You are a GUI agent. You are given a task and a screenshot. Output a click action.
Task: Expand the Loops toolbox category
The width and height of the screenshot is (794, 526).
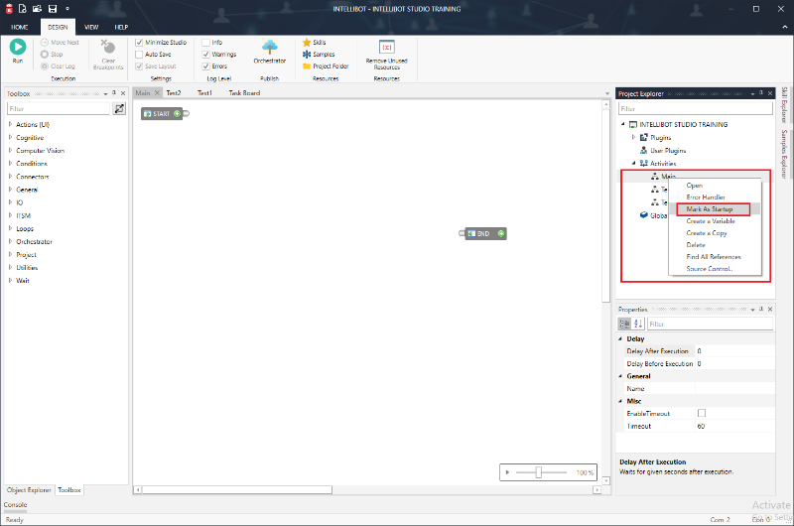coord(10,228)
